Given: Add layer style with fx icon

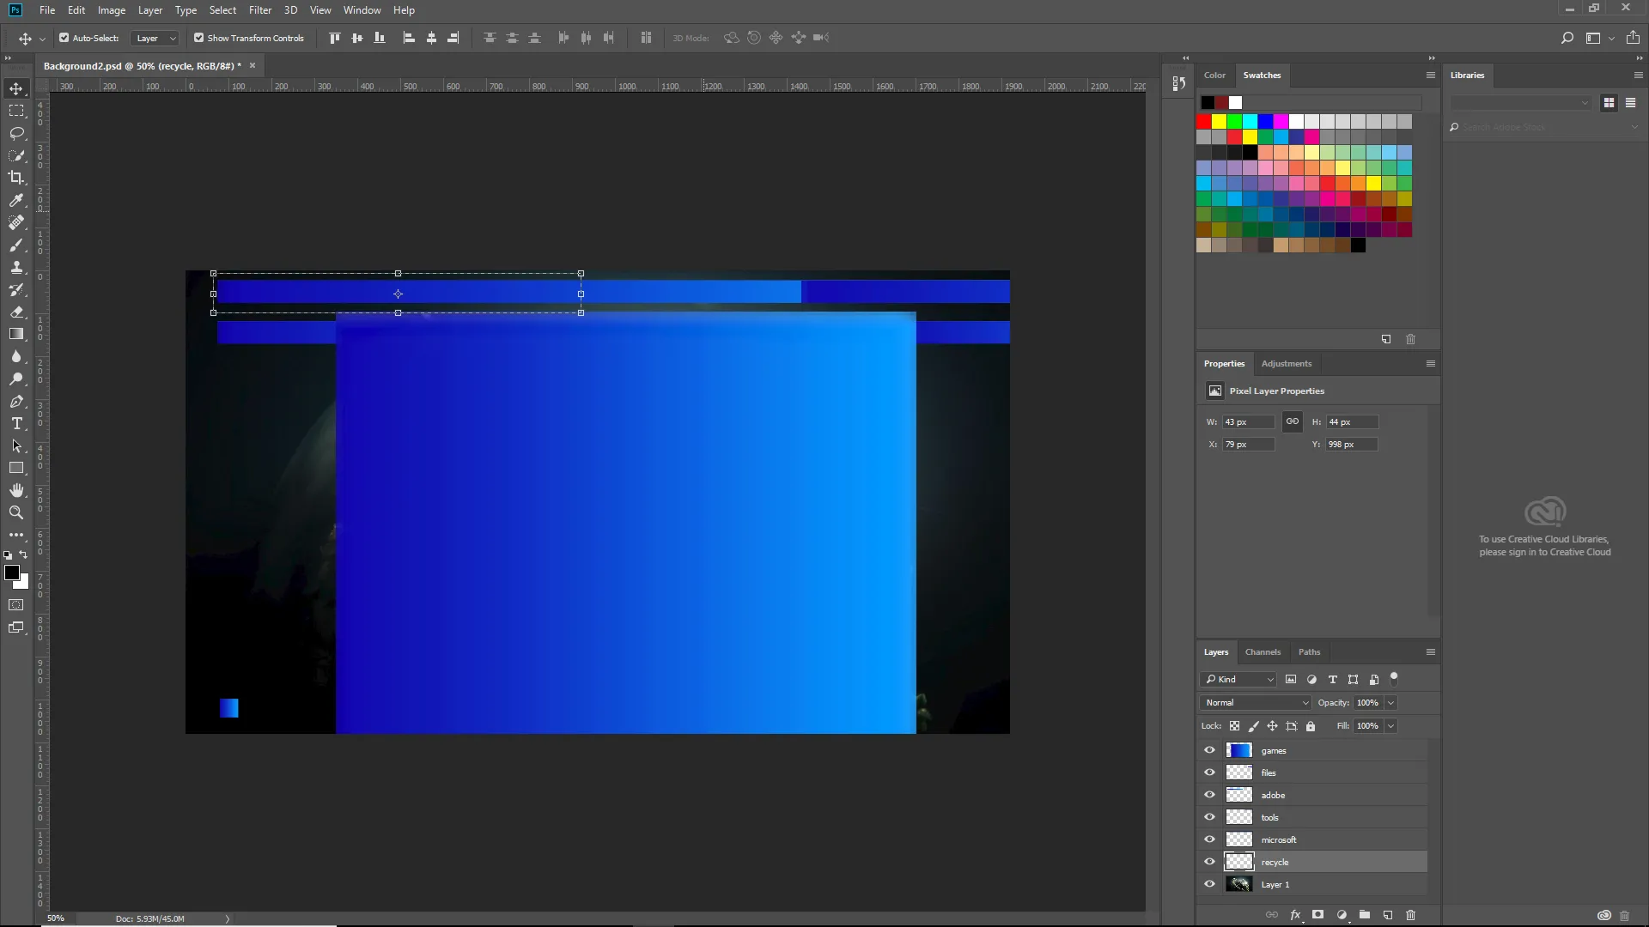Looking at the screenshot, I should tap(1295, 915).
